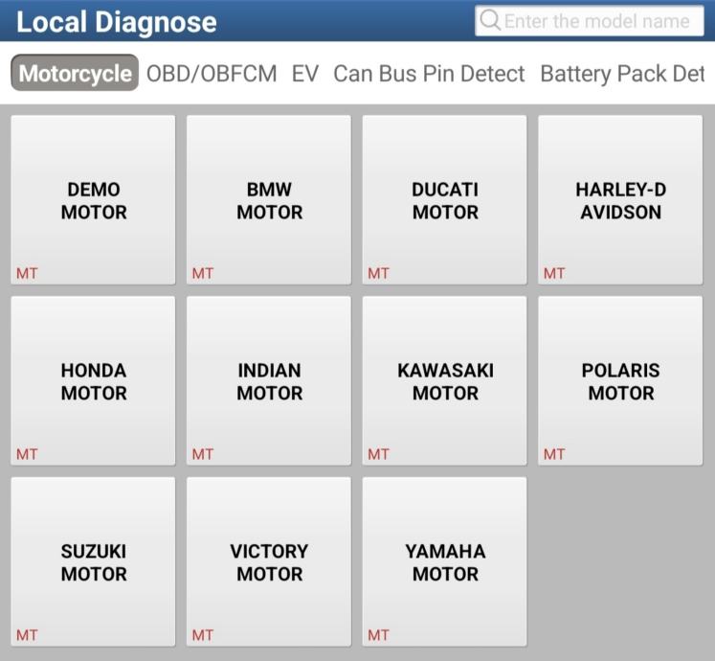The image size is (715, 661).
Task: Open the DEMO MOTOR tile
Action: 94,200
